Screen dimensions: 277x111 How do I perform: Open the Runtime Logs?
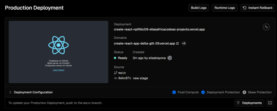pyautogui.click(x=225, y=8)
